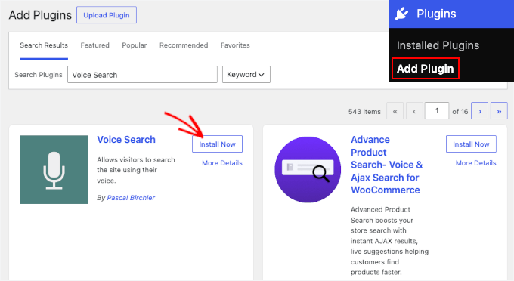
Task: Select the Add Plugin menu item
Action: tap(425, 69)
